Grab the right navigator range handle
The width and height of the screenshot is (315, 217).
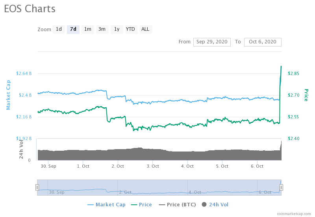pos(281,187)
